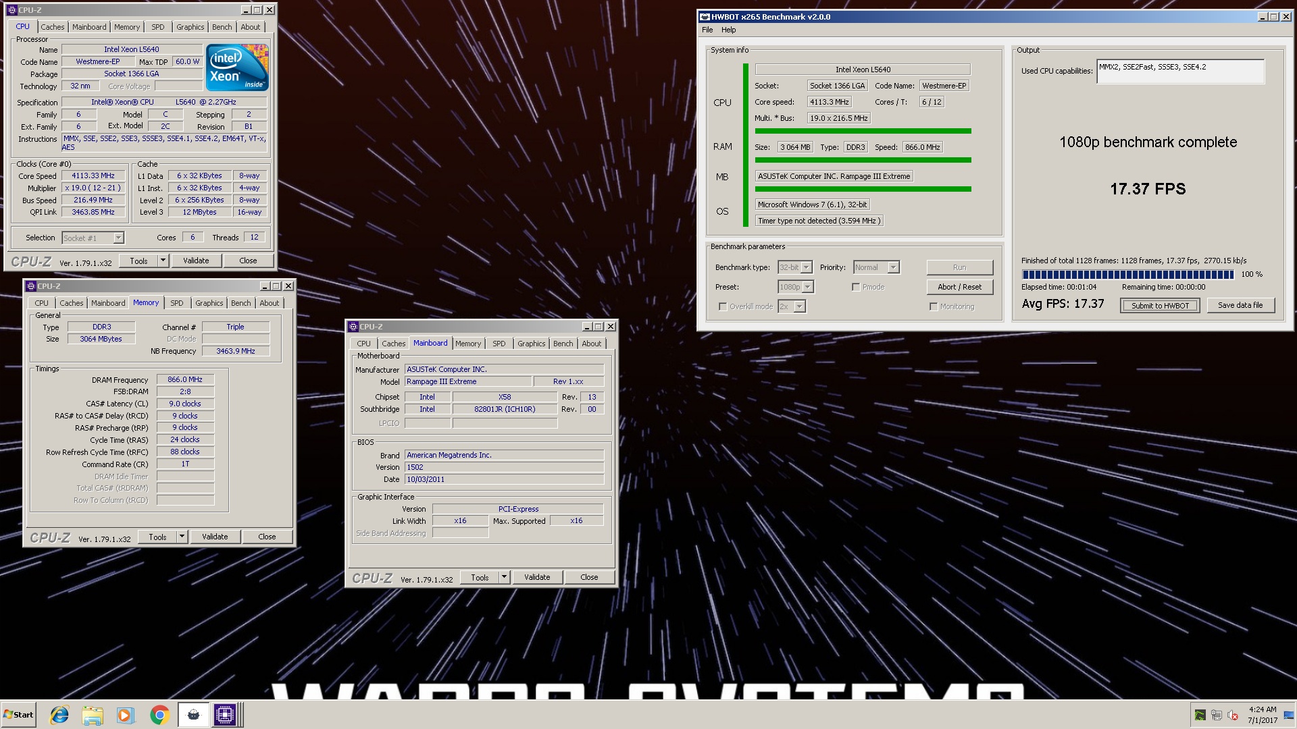Image resolution: width=1297 pixels, height=729 pixels.
Task: Switch to SPD tab in Memory window
Action: click(x=176, y=303)
